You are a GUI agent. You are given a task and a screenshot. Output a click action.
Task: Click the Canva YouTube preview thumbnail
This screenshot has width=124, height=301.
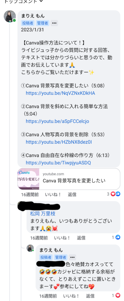pyautogui.click(x=28, y=179)
